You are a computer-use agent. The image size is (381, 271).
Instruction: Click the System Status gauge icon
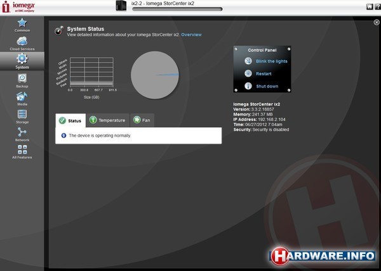[59, 30]
